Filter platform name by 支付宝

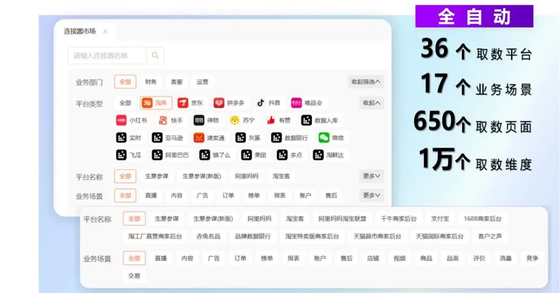(x=440, y=219)
